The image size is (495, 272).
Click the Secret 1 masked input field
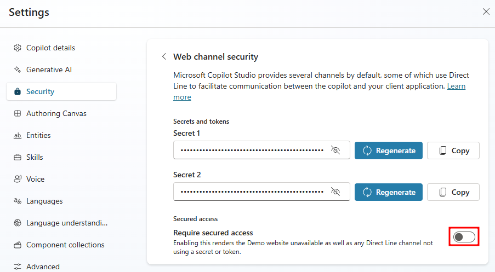tap(252, 151)
